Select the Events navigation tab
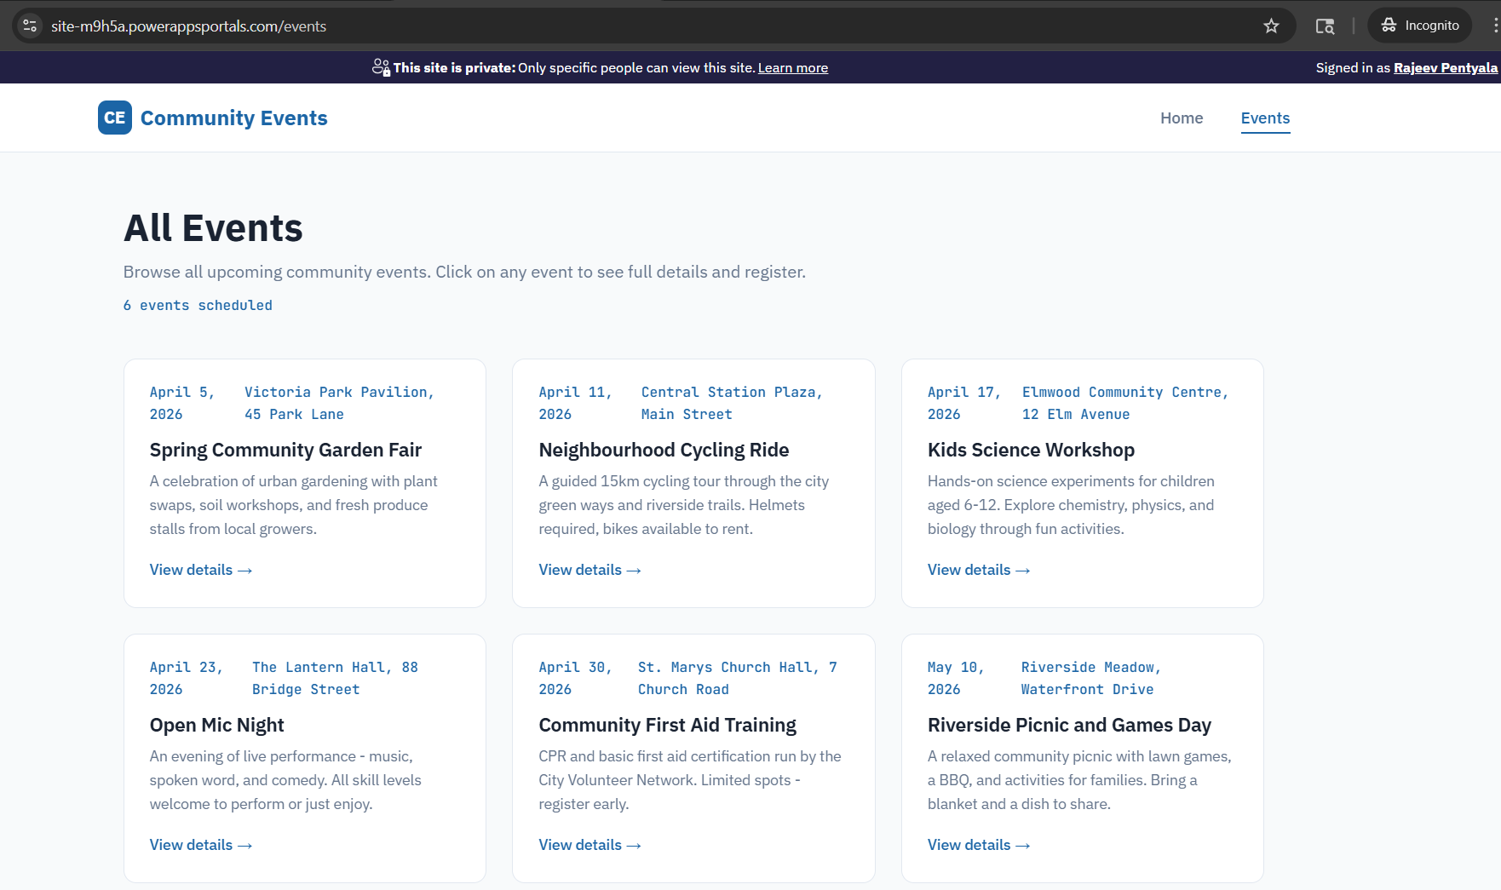Screen dimensions: 1501x890 1264,118
